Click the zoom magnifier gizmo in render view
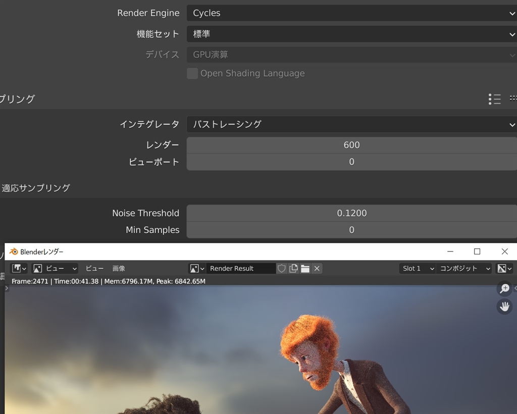 click(x=504, y=289)
